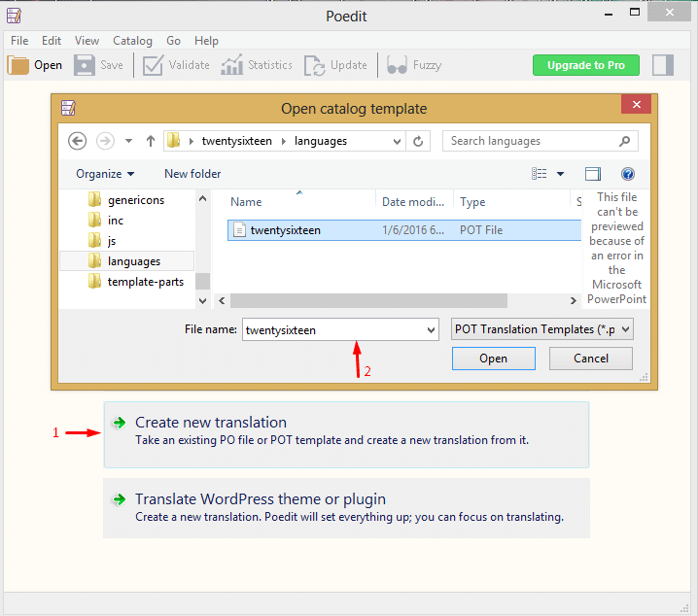This screenshot has width=698, height=616.
Task: Expand the breadcrumb chevron before languages
Action: tap(284, 141)
